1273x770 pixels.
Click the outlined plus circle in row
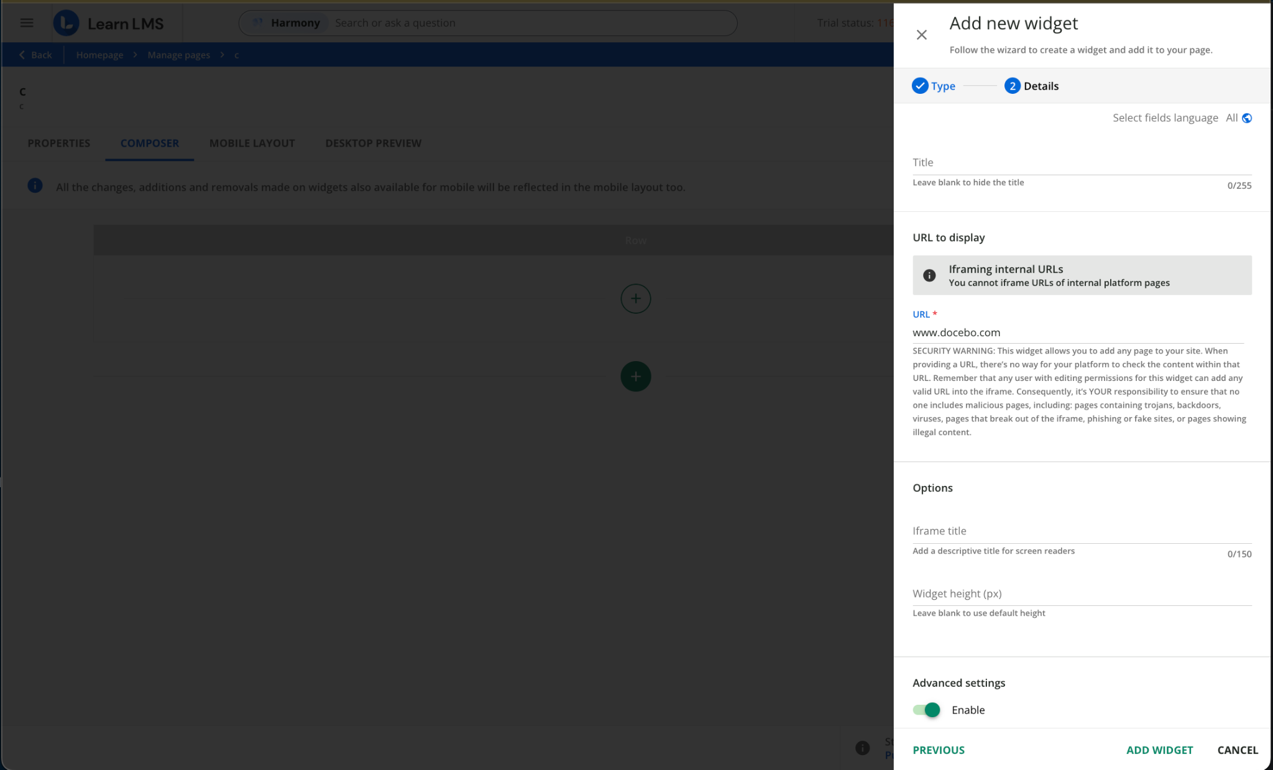click(635, 299)
